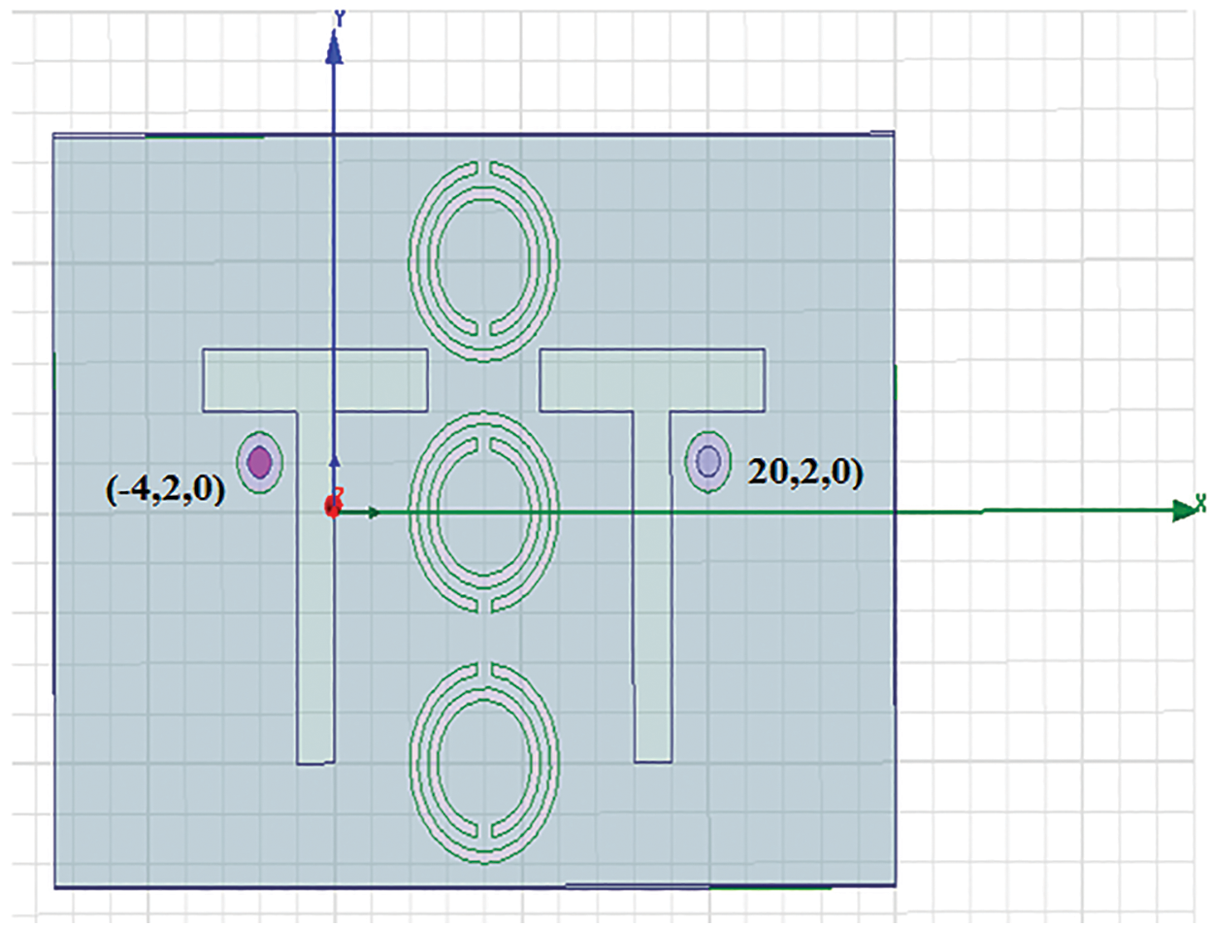The image size is (1213, 926).
Task: Click the (-4,2,0) coordinate label
Action: point(165,489)
